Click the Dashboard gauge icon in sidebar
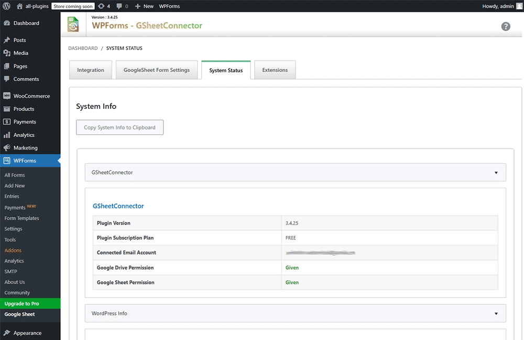 [x=7, y=23]
